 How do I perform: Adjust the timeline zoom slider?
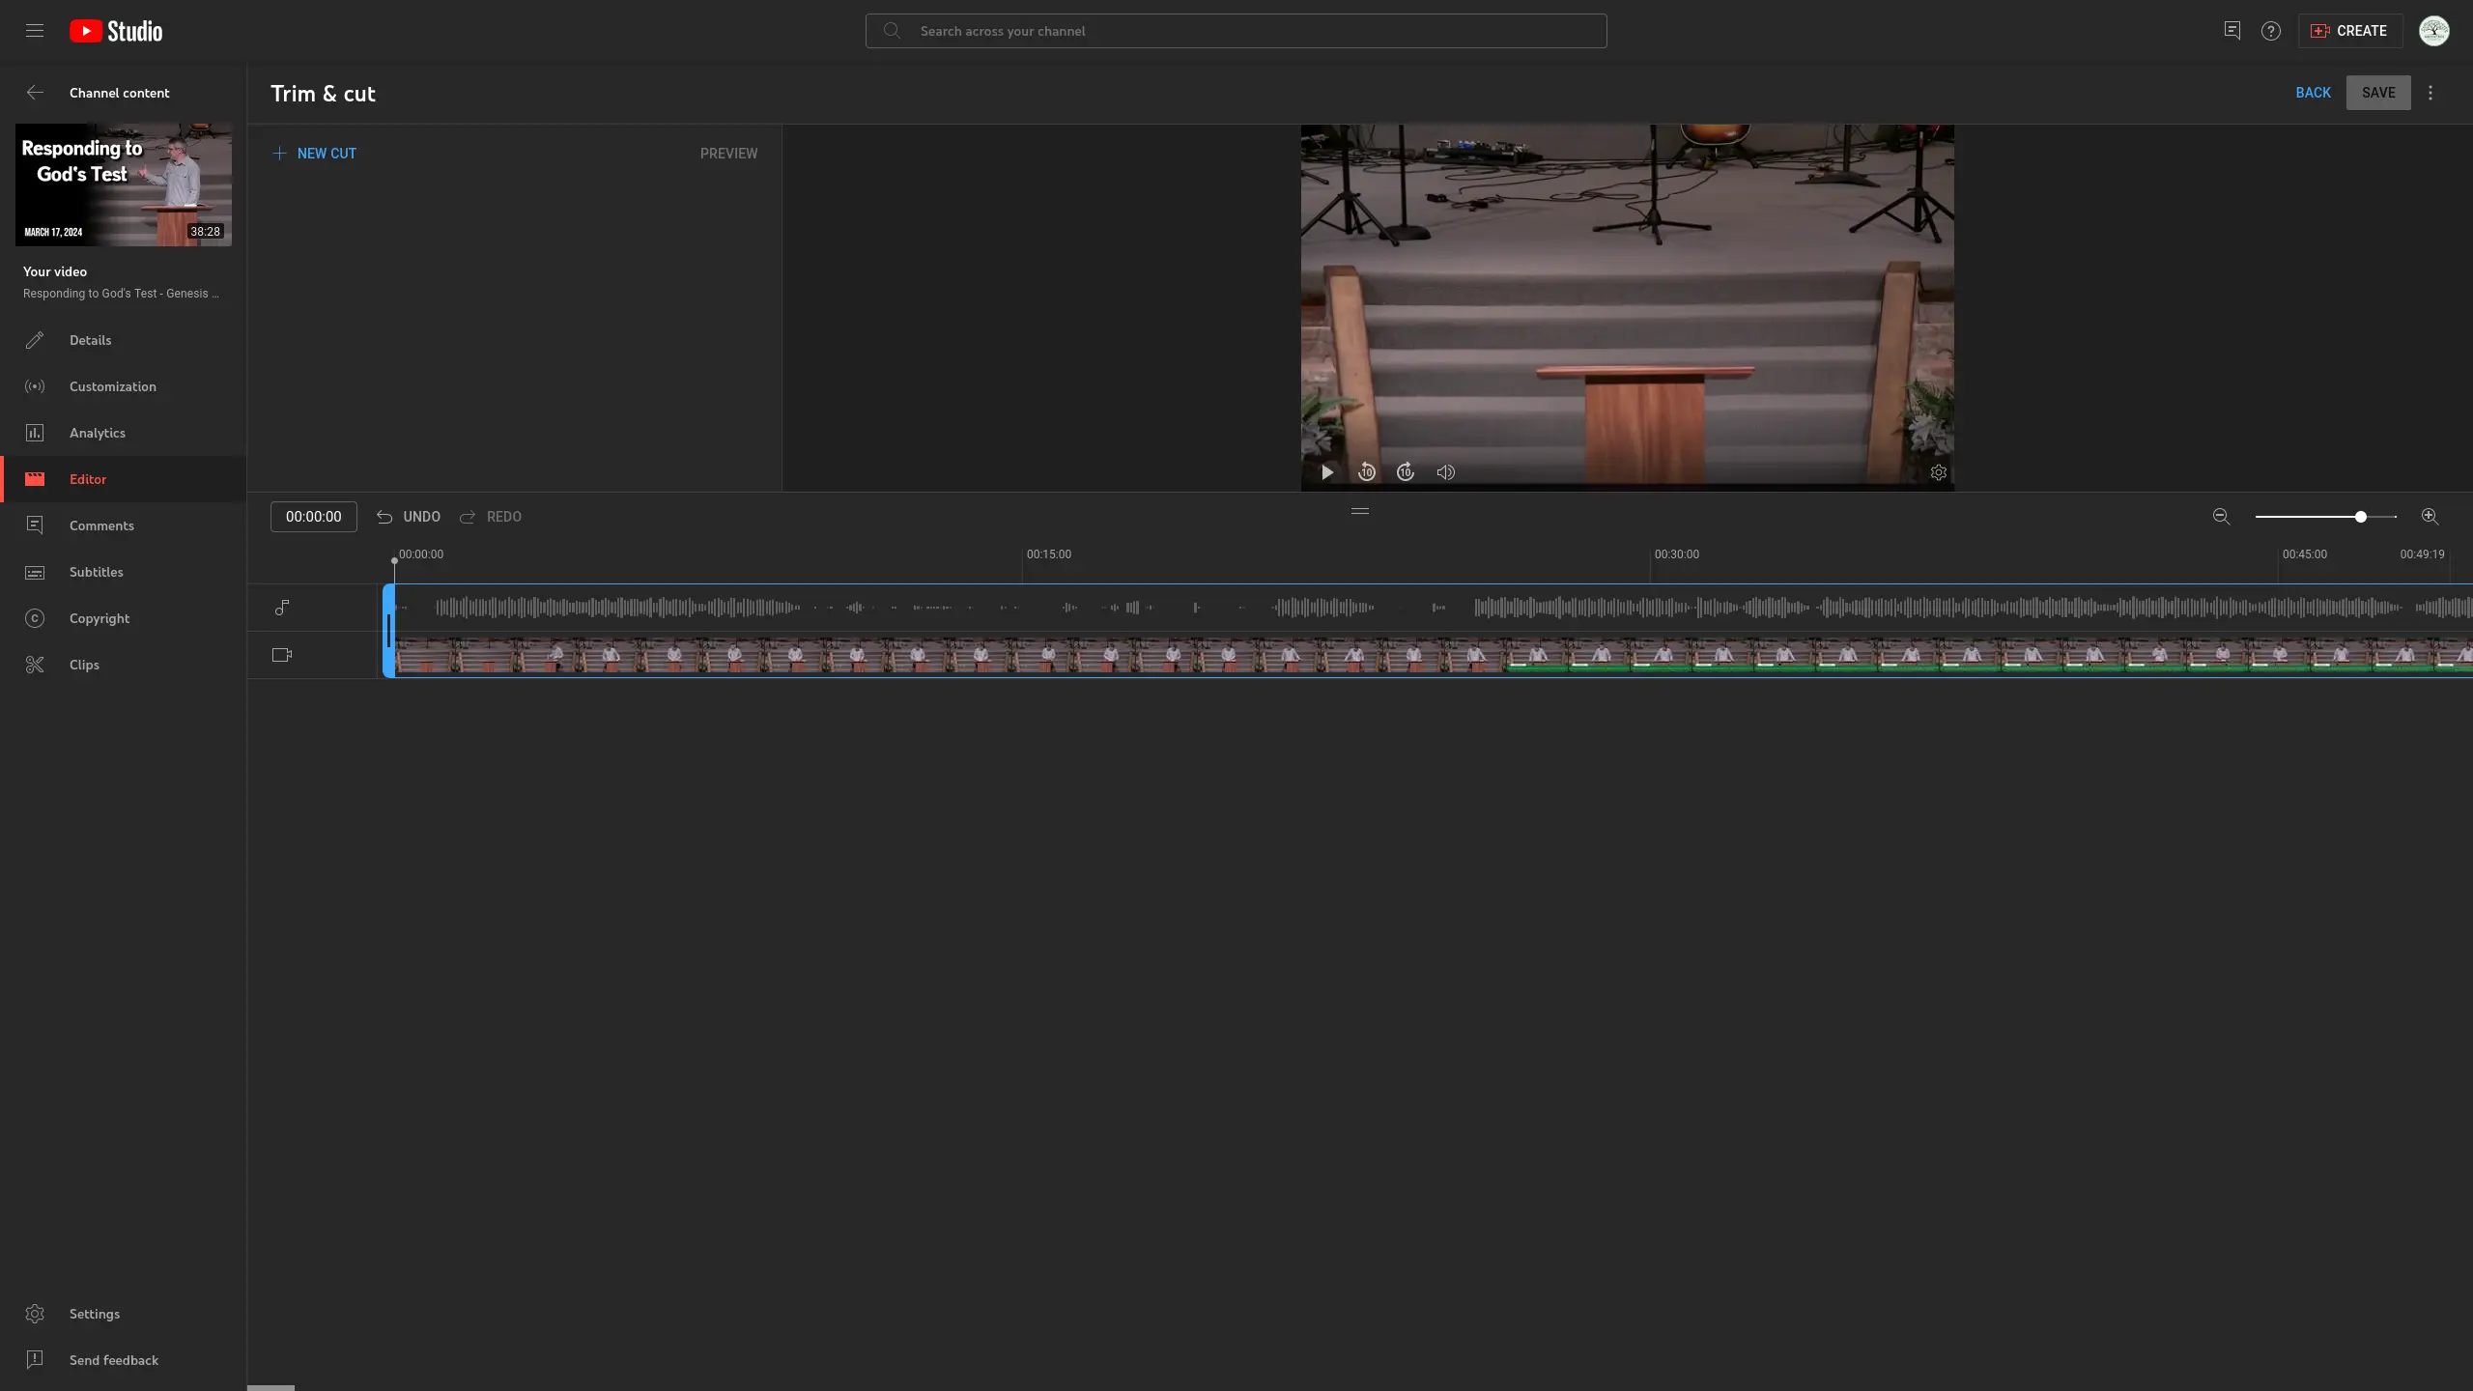click(2360, 517)
